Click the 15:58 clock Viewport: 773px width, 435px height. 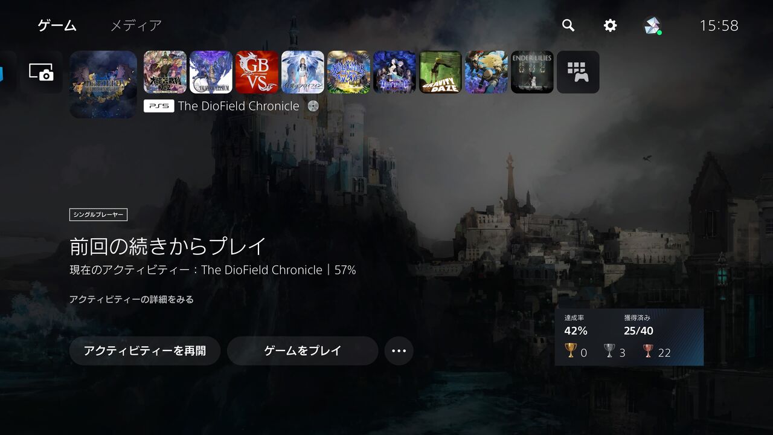(x=719, y=25)
